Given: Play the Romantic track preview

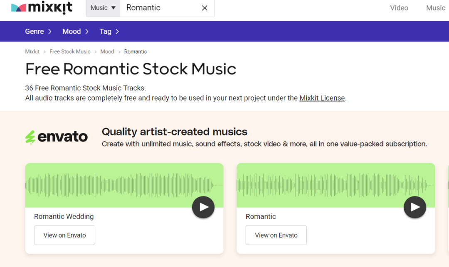Looking at the screenshot, I should (x=415, y=207).
